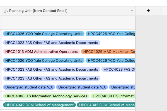Select the first HPCC4042 SOM School of Management tag
The image size is (167, 111).
click(x=39, y=105)
